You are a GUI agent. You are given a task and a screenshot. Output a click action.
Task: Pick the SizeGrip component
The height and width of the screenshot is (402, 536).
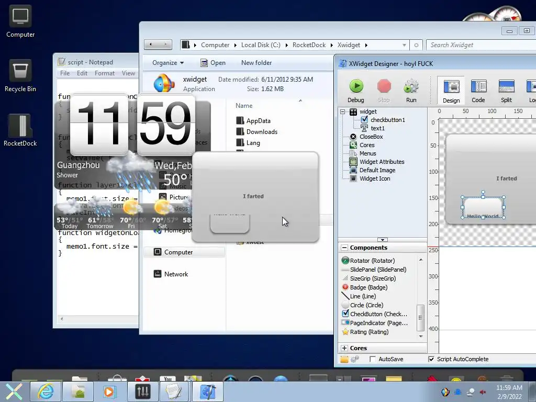coord(369,278)
